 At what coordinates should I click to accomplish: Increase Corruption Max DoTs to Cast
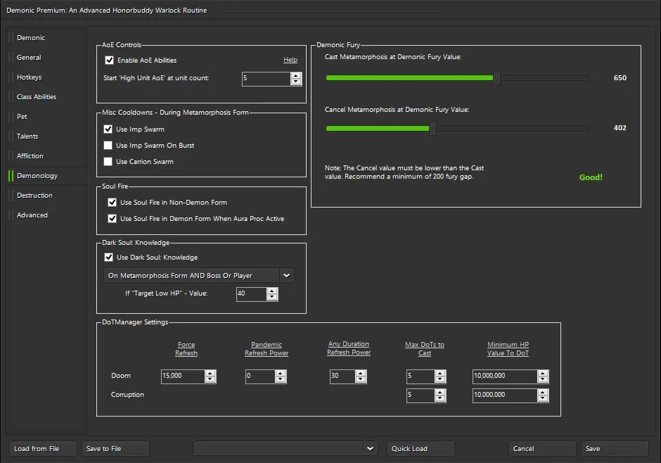[440, 392]
